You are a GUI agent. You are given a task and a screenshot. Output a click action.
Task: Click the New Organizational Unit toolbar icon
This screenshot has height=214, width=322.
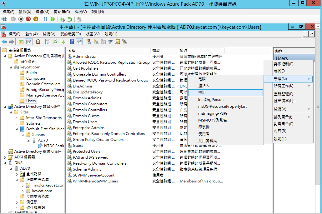(103, 42)
